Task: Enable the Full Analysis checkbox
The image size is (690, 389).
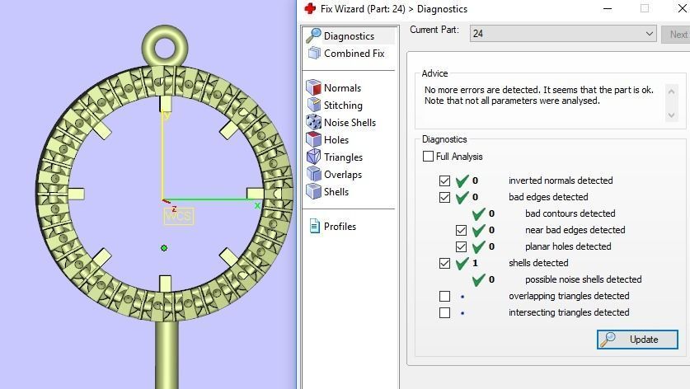Action: pyautogui.click(x=428, y=157)
